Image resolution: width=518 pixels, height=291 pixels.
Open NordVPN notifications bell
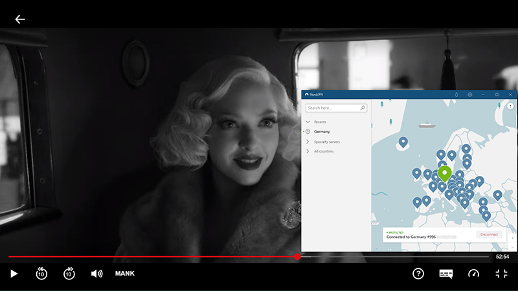coord(456,94)
